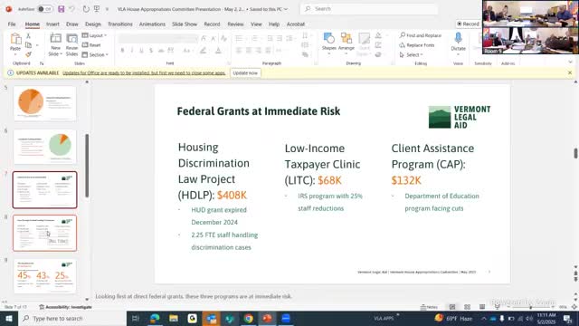Open File Explorer in taskbar
This screenshot has width=579, height=326.
coord(174,318)
